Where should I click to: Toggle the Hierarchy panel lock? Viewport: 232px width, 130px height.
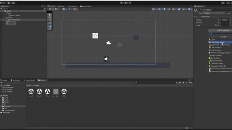coord(42,6)
